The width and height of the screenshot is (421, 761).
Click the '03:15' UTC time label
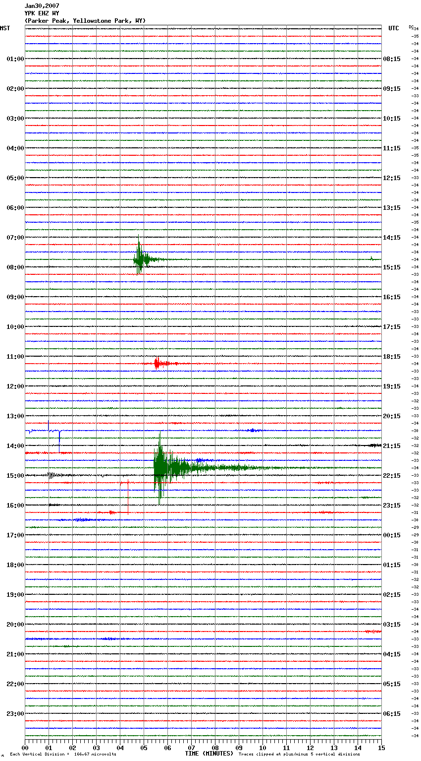[x=392, y=625]
